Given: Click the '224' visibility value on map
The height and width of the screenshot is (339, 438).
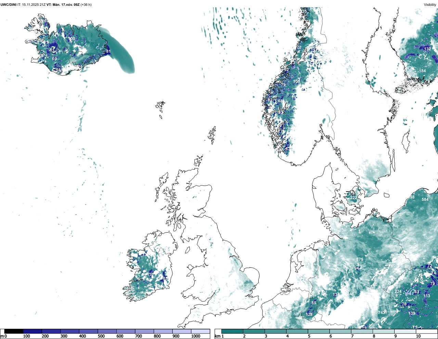Looking at the screenshot, I should pos(398,292).
